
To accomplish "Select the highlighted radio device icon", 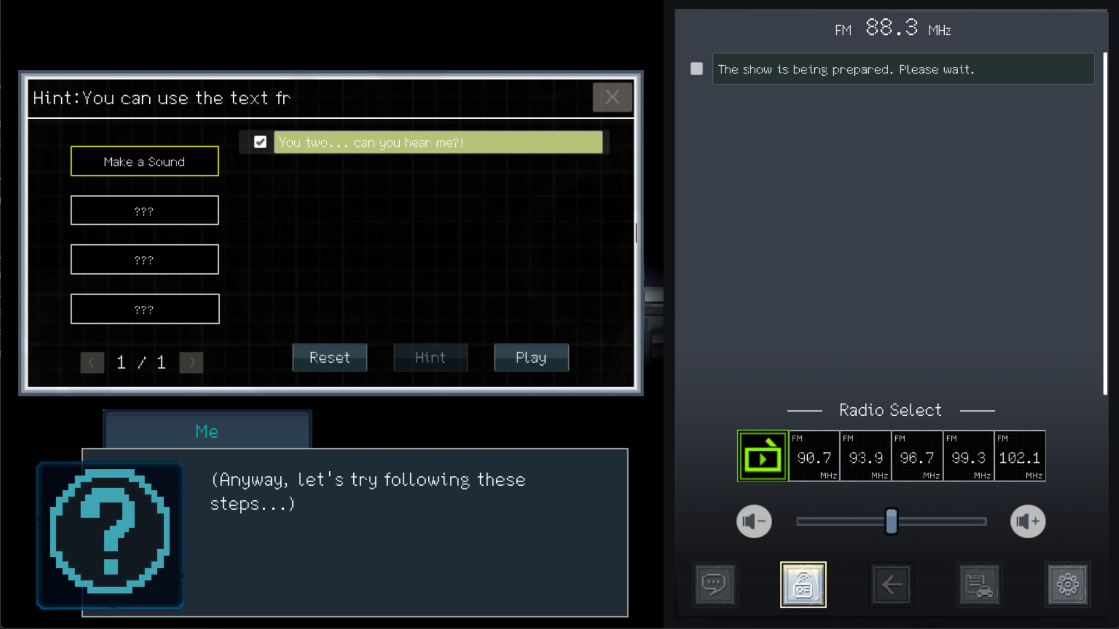I will (803, 585).
